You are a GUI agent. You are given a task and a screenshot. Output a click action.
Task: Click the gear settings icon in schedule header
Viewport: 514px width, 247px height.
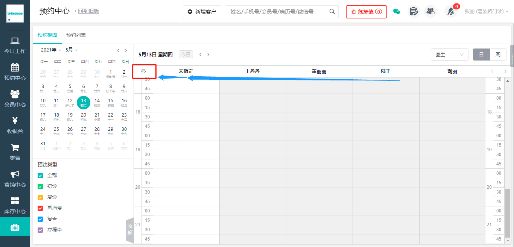[x=143, y=71]
